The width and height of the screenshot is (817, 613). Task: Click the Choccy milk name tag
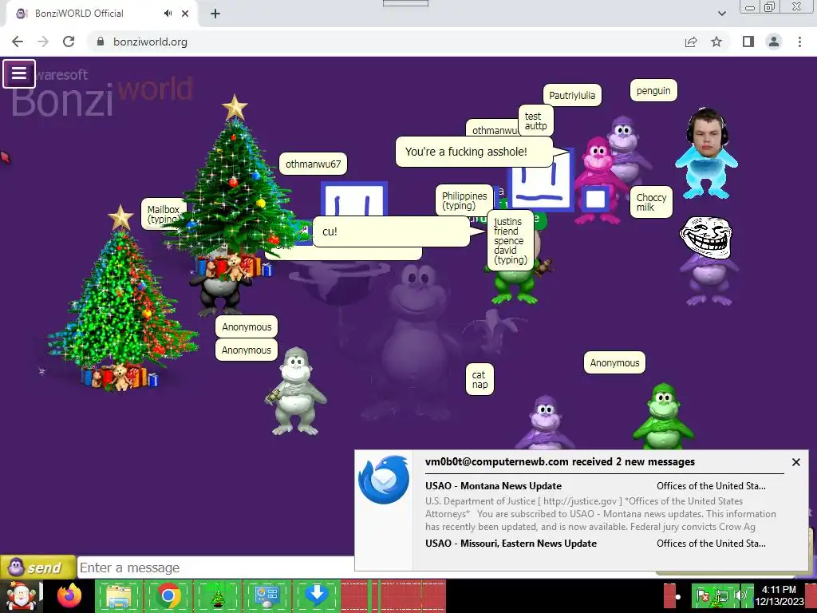click(x=651, y=202)
